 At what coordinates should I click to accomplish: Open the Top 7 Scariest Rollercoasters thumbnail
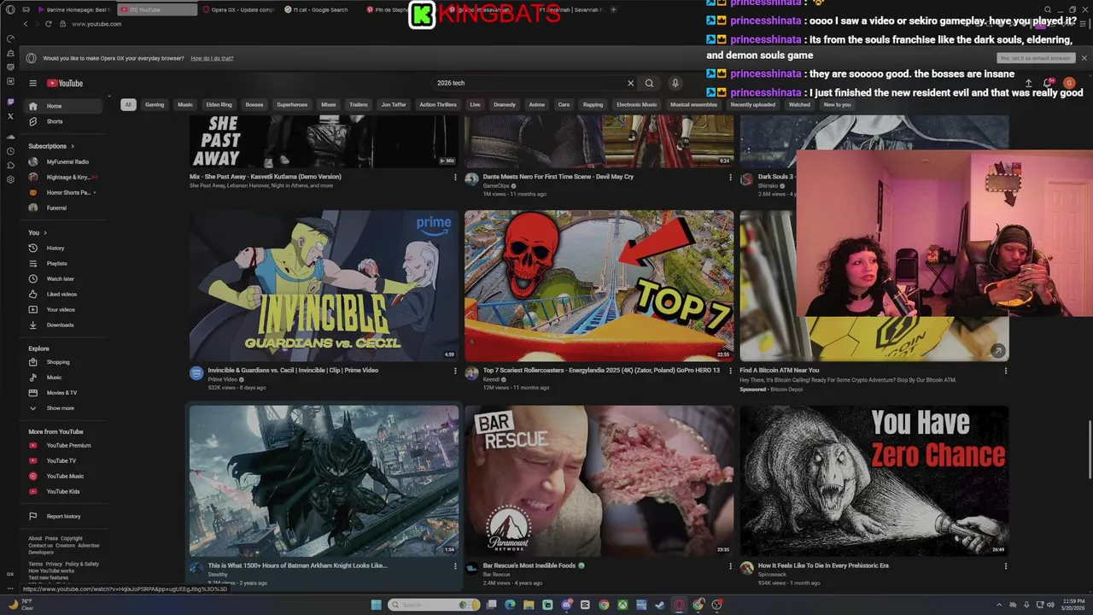coord(599,285)
